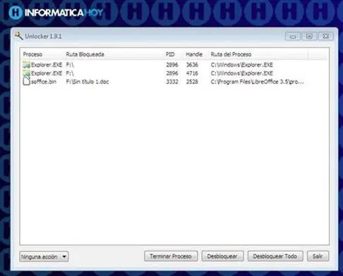Select the 'soffice.bin' process name
Screen dimensions: 343x276
click(44, 82)
